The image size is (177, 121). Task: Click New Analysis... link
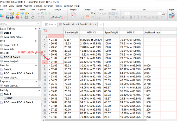(x=12, y=61)
